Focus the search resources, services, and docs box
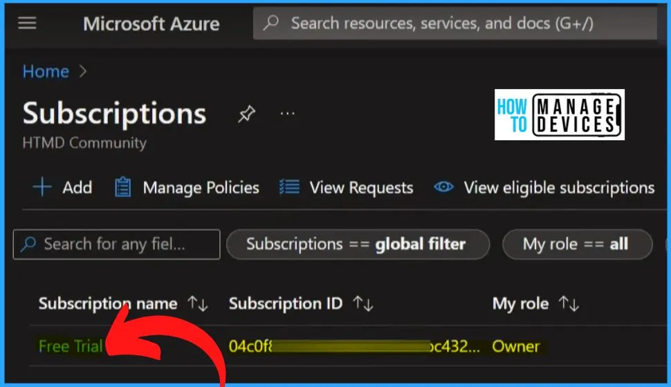The width and height of the screenshot is (671, 387). (x=455, y=23)
